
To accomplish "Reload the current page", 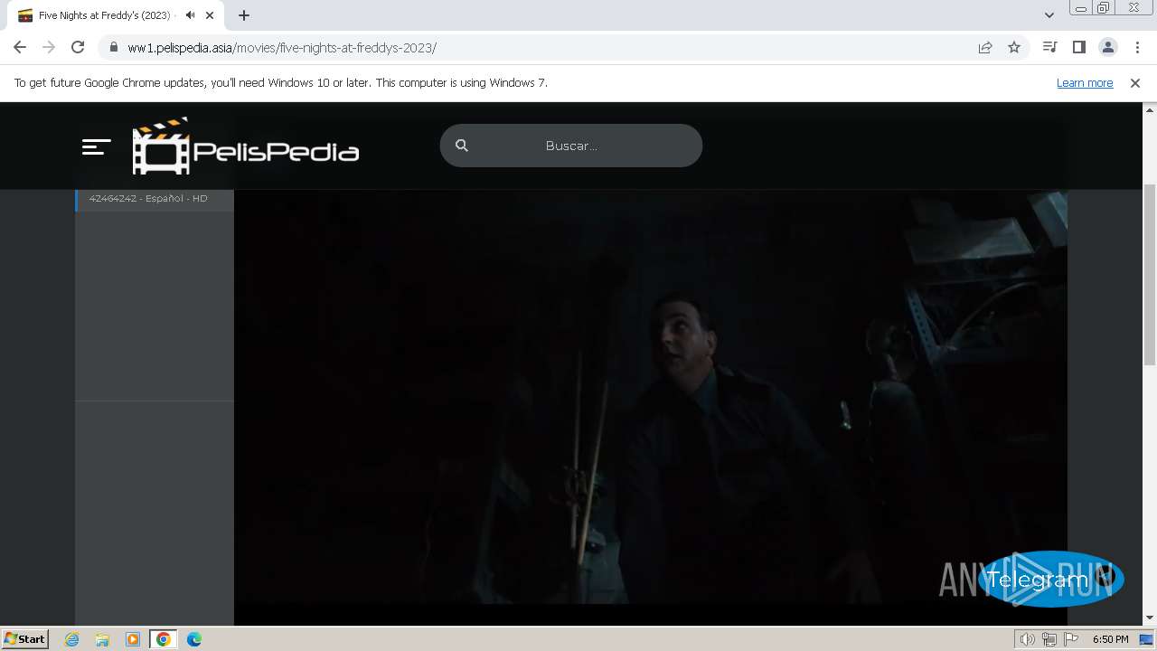I will [x=78, y=47].
